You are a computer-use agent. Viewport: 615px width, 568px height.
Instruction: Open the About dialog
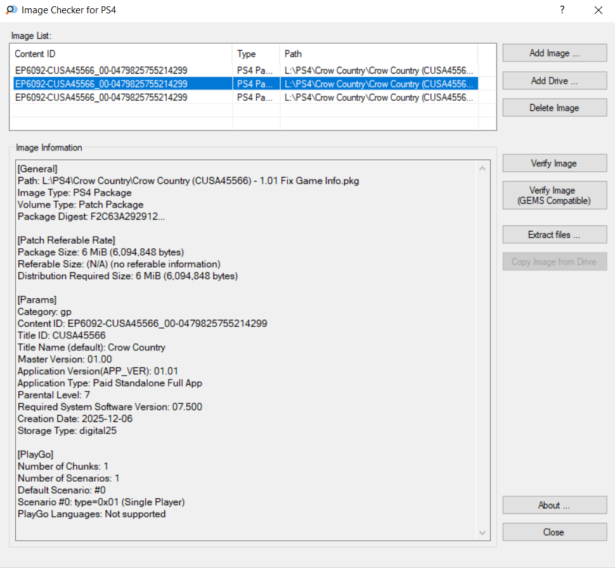tap(554, 505)
